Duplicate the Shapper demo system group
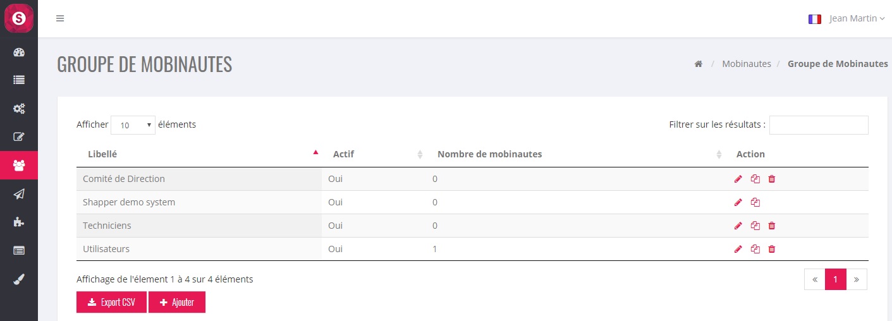 [x=755, y=203]
